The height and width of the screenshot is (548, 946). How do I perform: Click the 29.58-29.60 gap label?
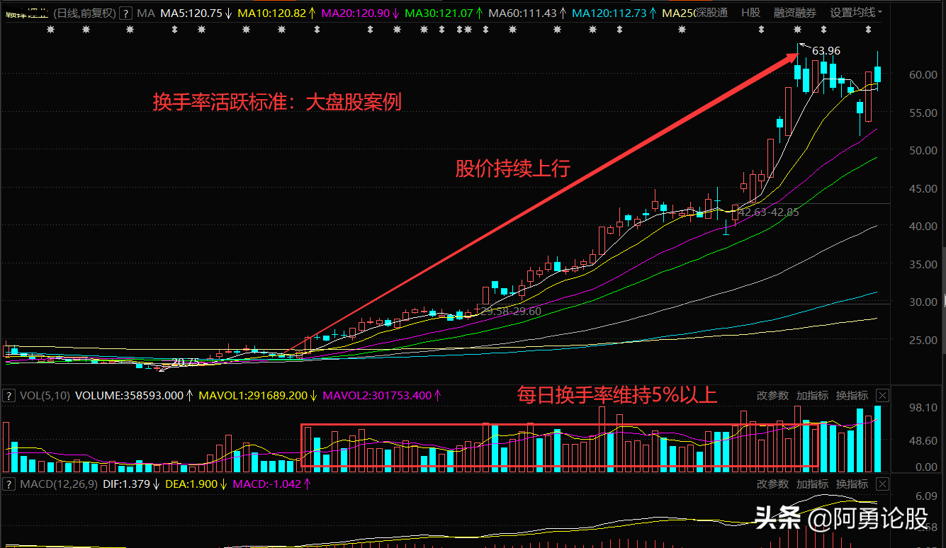click(511, 311)
